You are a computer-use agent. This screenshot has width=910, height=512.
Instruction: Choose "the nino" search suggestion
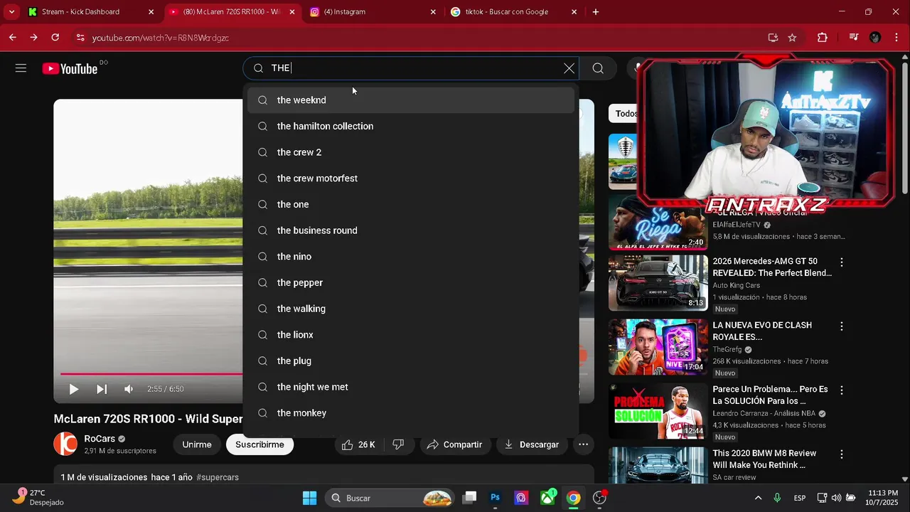[411, 257]
